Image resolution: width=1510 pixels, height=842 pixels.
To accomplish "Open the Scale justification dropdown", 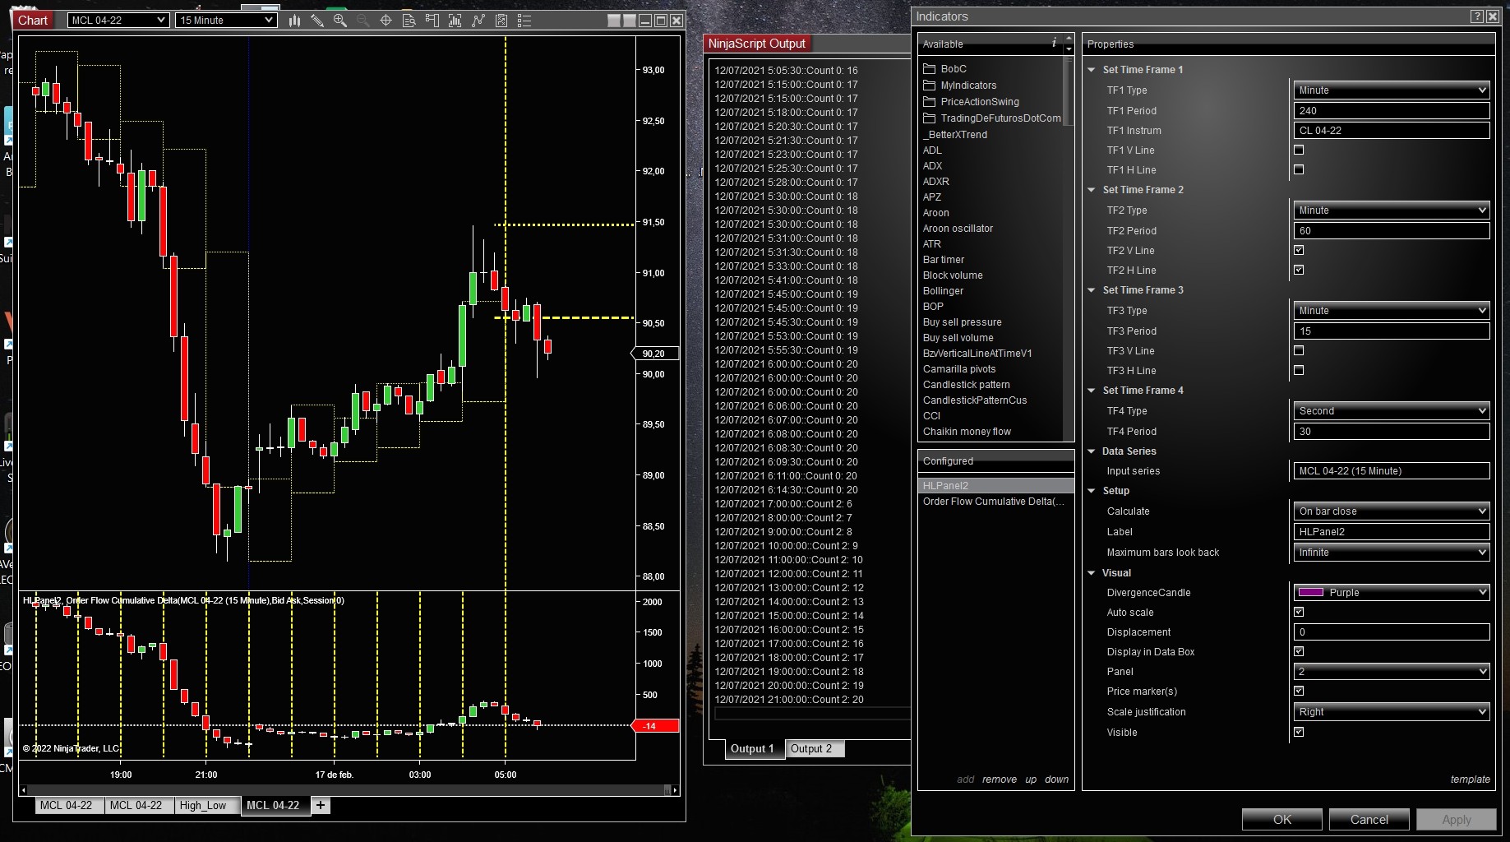I will coord(1392,712).
